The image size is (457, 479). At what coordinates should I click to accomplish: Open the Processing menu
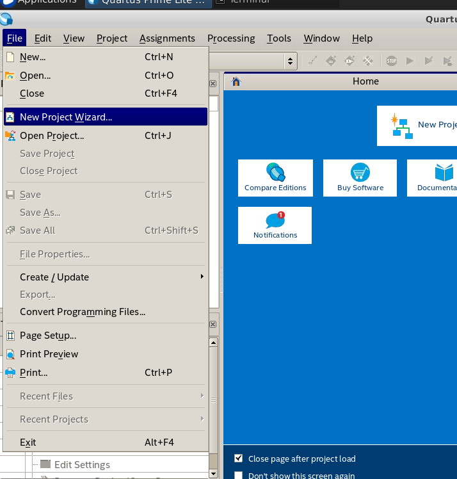231,38
